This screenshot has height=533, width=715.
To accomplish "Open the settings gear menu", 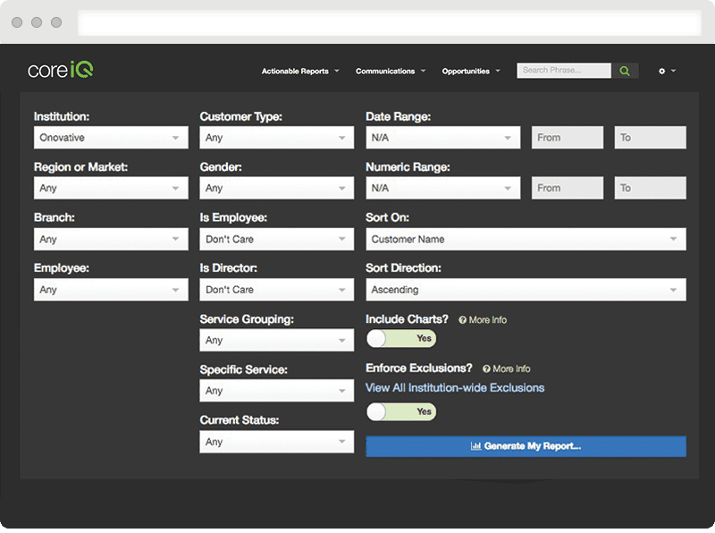I will (x=667, y=72).
